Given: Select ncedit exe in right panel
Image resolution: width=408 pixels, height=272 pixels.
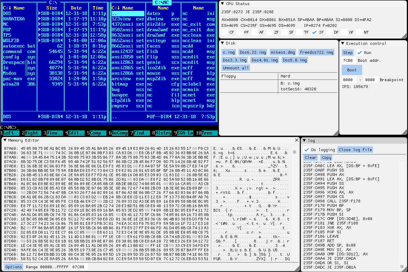Looking at the screenshot, I should click(198, 57).
